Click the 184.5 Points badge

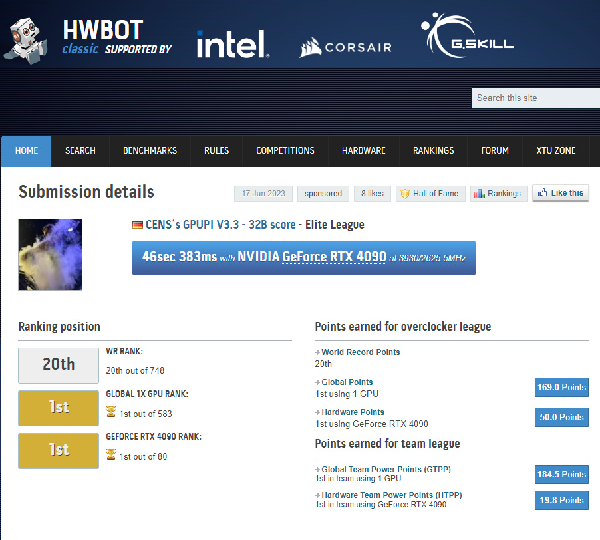pyautogui.click(x=561, y=475)
